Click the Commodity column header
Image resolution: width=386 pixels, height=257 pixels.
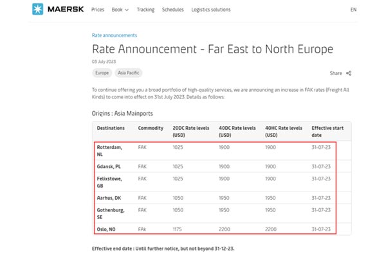click(151, 128)
